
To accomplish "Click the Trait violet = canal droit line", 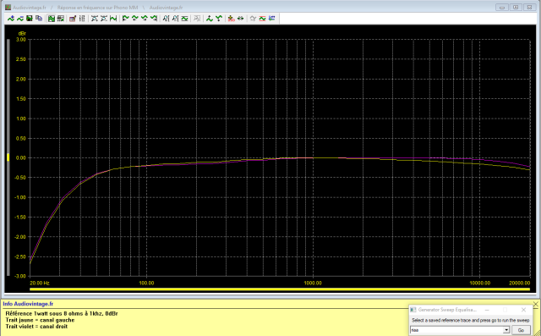I will tap(36, 327).
